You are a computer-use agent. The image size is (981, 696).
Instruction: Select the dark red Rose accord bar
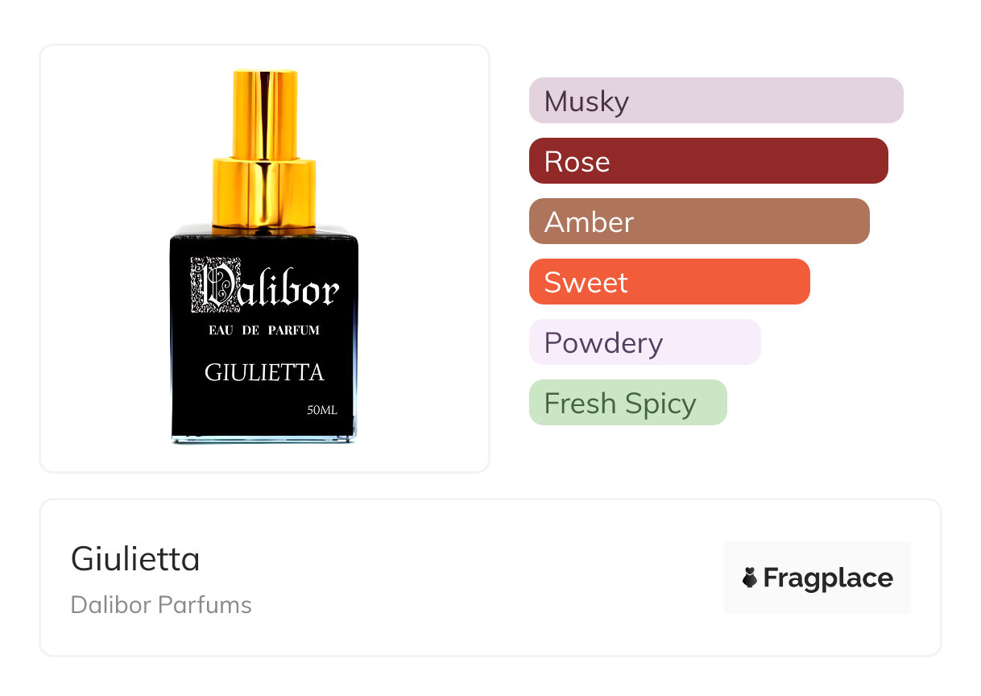(708, 161)
